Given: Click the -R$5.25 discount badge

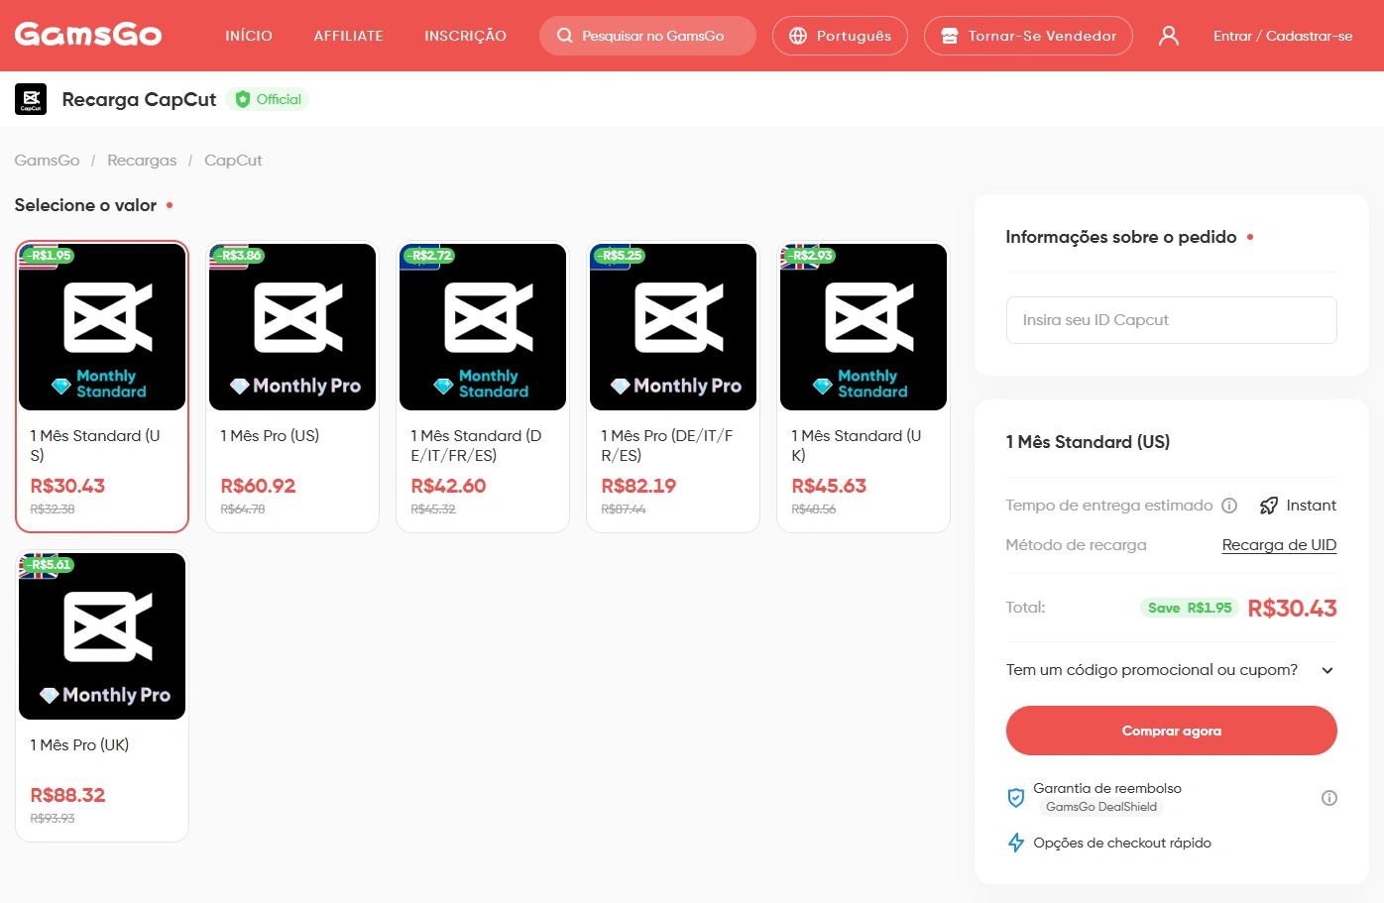Looking at the screenshot, I should click(620, 256).
